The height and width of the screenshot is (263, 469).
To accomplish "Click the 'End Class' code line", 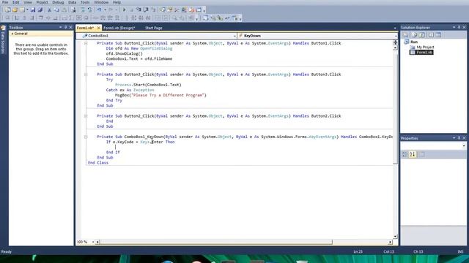I will [x=98, y=162].
